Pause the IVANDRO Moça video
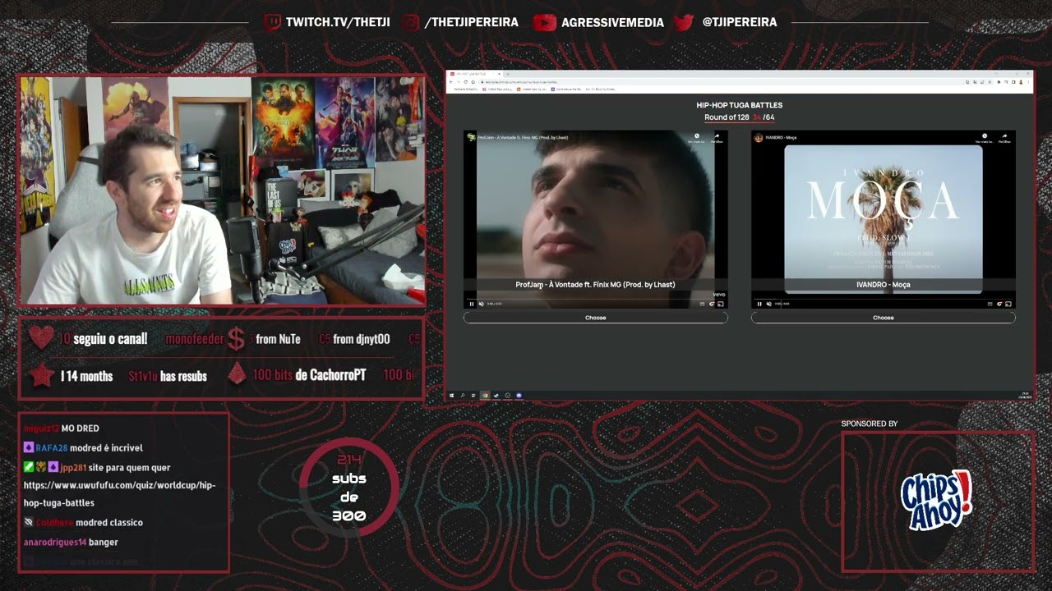This screenshot has height=591, width=1052. coord(759,304)
